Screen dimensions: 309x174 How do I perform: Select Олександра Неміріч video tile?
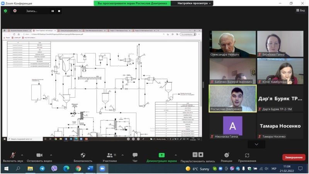point(233,44)
